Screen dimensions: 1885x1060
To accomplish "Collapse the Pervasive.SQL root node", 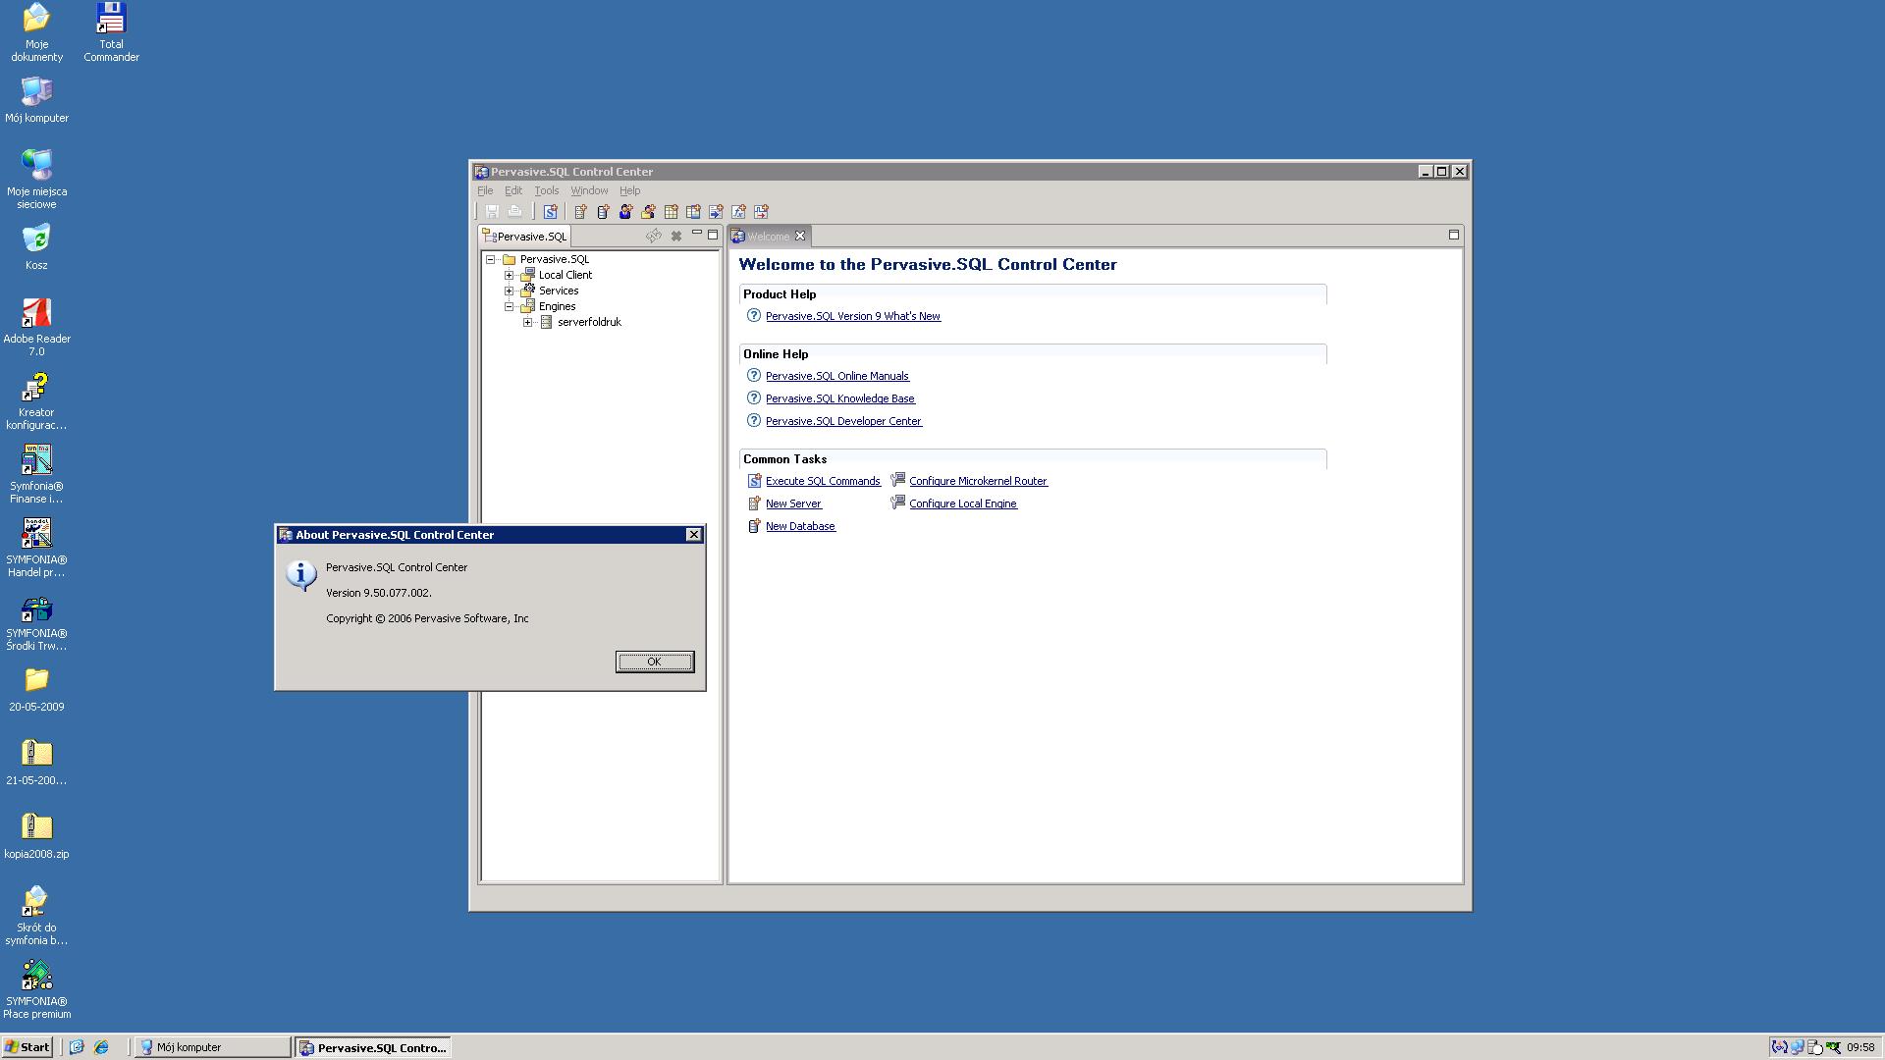I will click(491, 260).
